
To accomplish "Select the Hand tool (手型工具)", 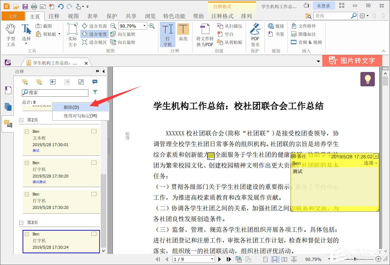I will (10, 33).
